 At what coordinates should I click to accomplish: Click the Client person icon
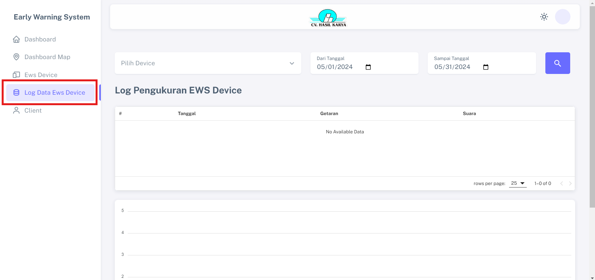(16, 110)
